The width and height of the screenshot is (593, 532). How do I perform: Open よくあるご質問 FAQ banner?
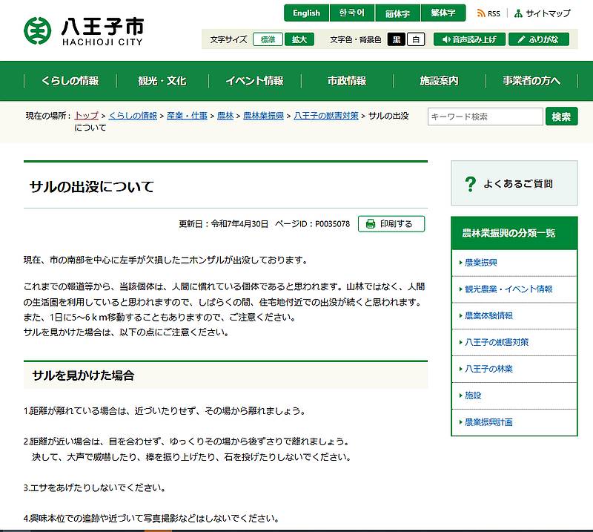(x=514, y=184)
